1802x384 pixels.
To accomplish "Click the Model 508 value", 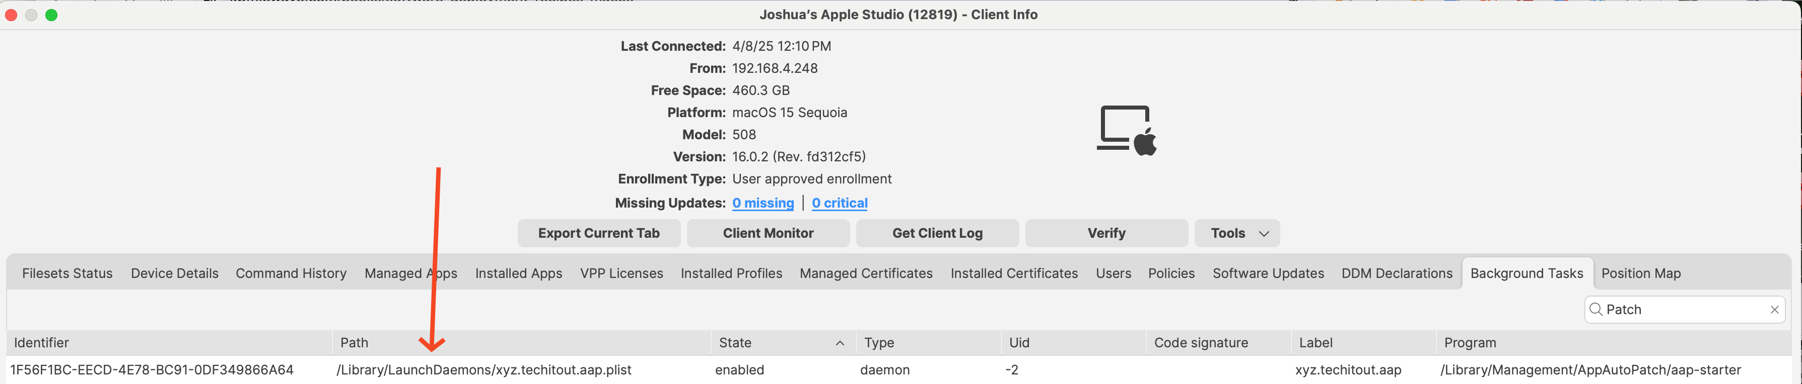I will coord(743,135).
